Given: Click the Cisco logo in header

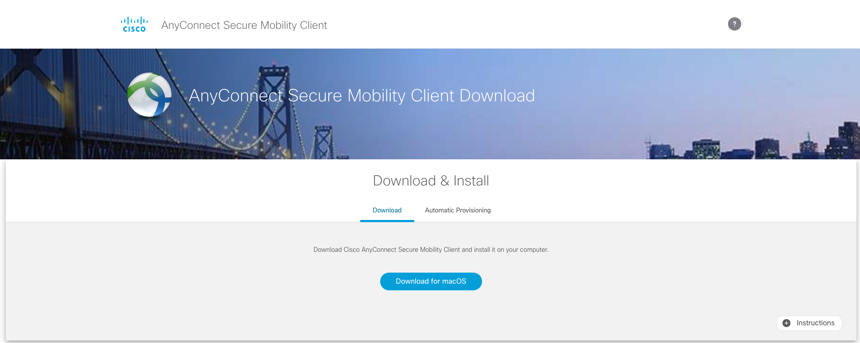Looking at the screenshot, I should 134,25.
